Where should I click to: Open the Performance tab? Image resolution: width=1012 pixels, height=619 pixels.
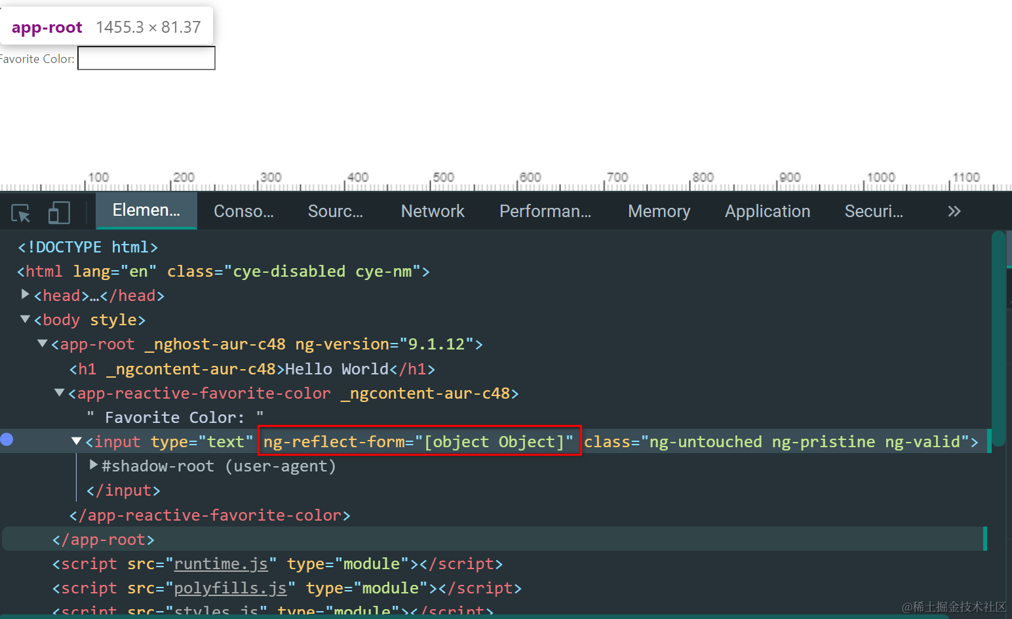(545, 211)
